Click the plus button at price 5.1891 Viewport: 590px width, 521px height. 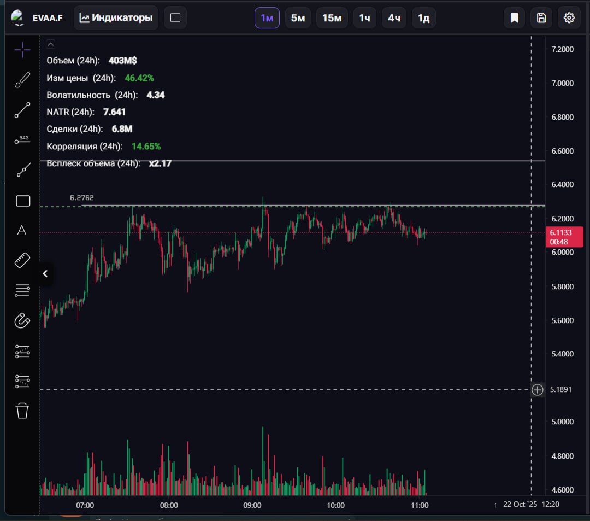pyautogui.click(x=538, y=390)
